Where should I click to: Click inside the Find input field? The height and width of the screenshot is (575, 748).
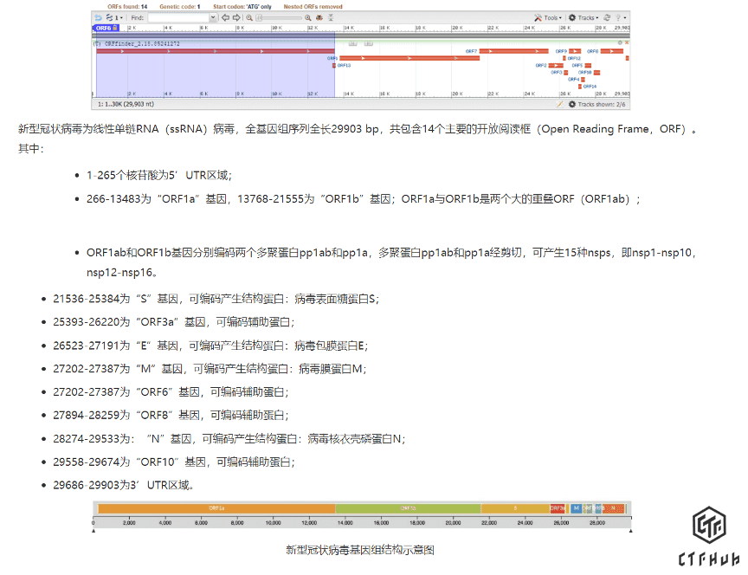(x=178, y=17)
